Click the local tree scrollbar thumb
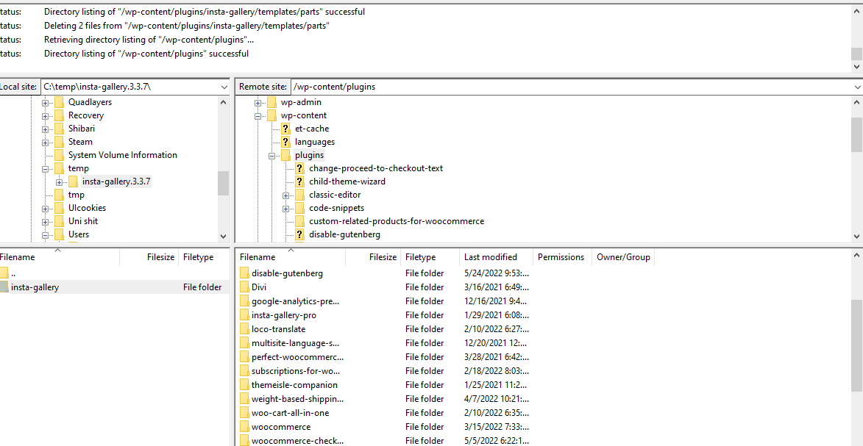The image size is (863, 446). (223, 183)
